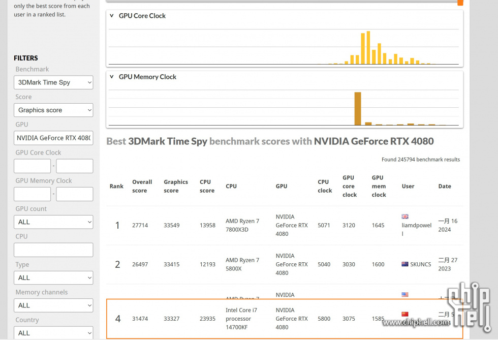Select graphics score 33415 in rank 2 row
The image size is (498, 340).
click(x=172, y=264)
